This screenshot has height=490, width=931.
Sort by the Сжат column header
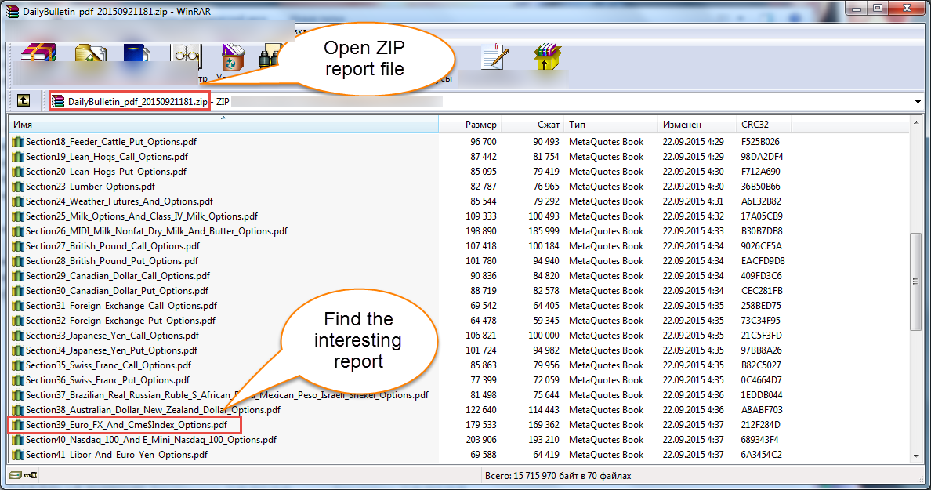pyautogui.click(x=533, y=124)
